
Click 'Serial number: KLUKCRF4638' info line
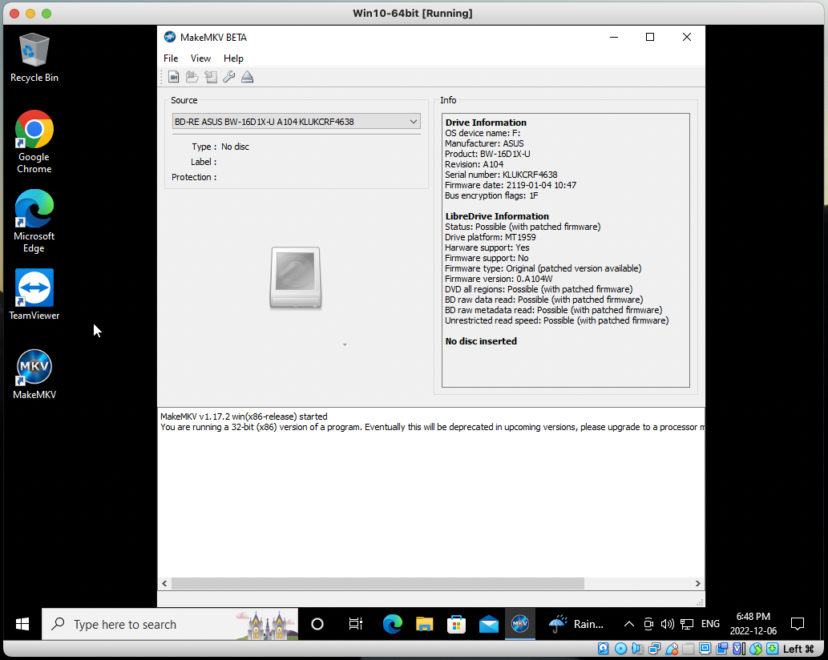[x=501, y=175]
